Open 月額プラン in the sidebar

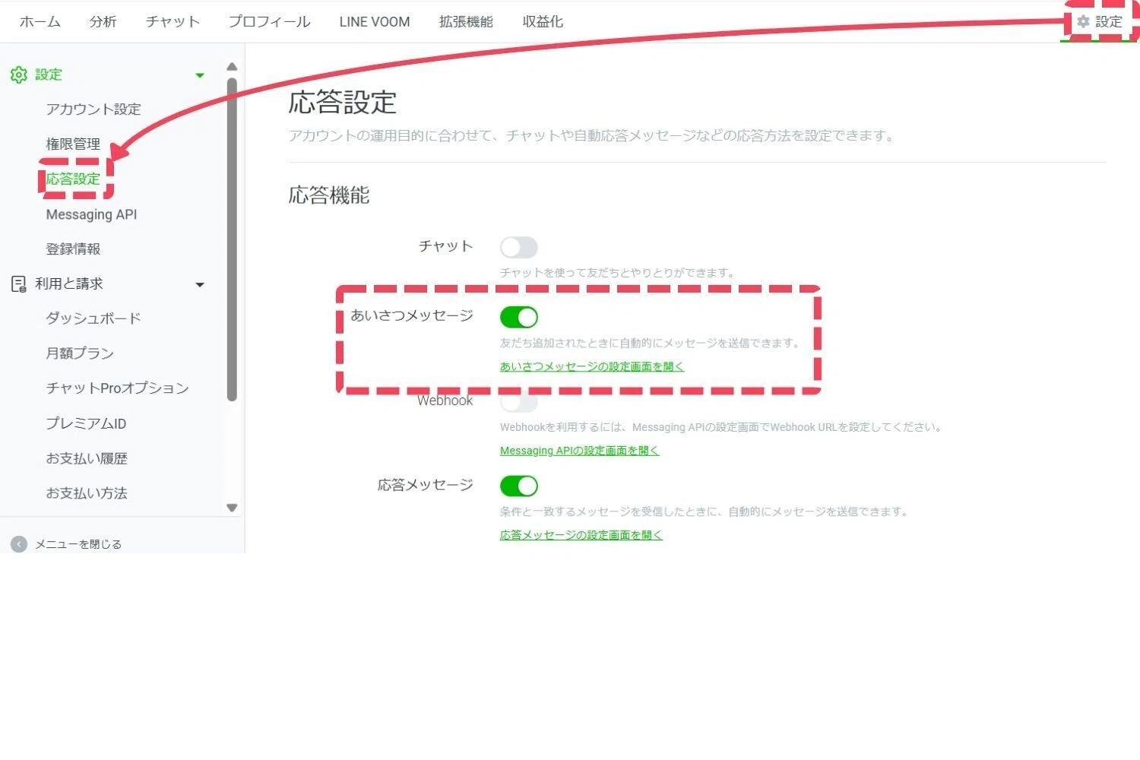[x=80, y=353]
